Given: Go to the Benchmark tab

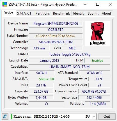Looking at the screenshot, I should tap(61, 13).
